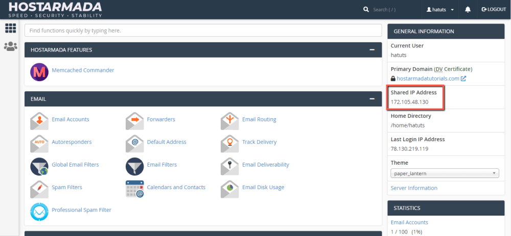Open the Email Accounts link
Image resolution: width=511 pixels, height=236 pixels.
tap(71, 119)
